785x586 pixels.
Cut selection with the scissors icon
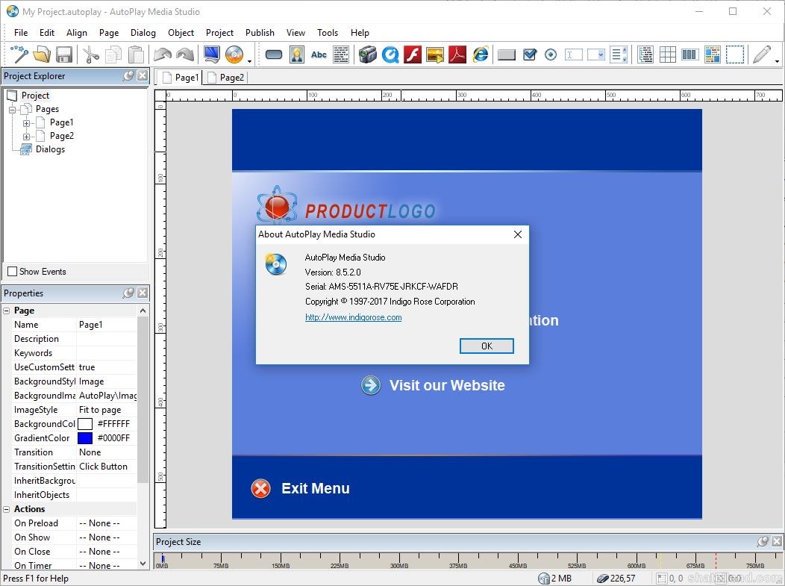tap(90, 54)
